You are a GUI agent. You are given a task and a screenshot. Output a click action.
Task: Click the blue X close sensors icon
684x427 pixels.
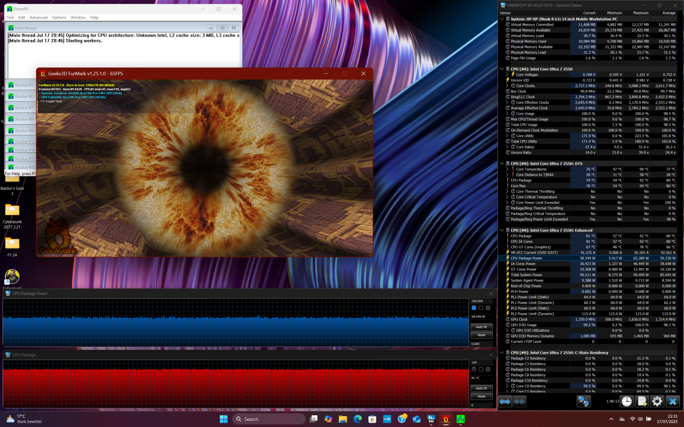pos(673,401)
